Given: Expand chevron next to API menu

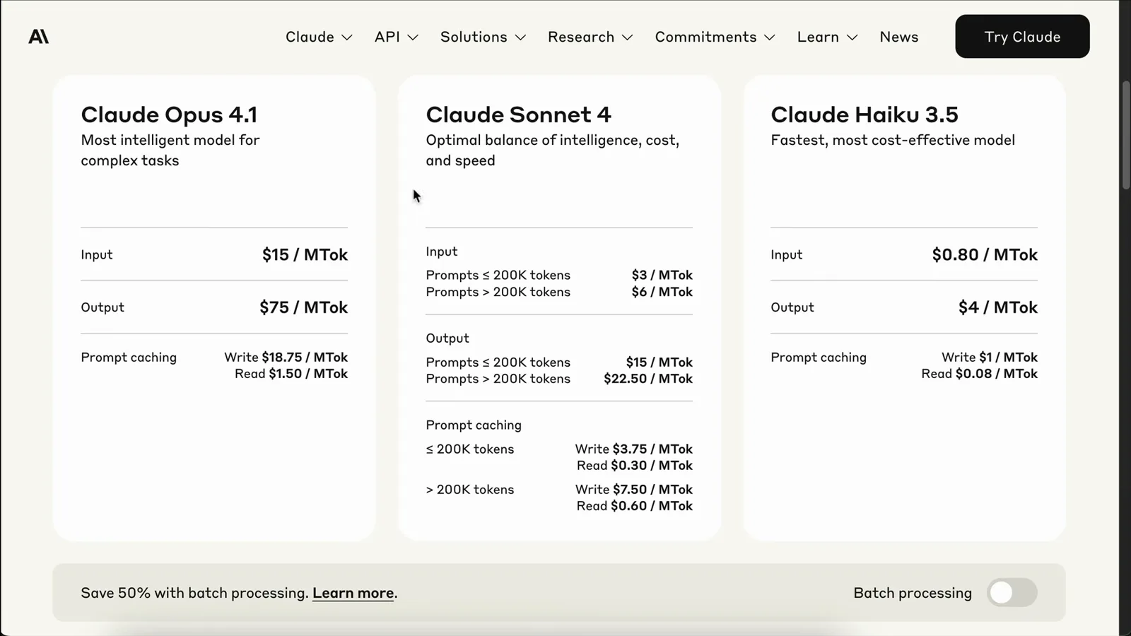Looking at the screenshot, I should click(x=414, y=37).
